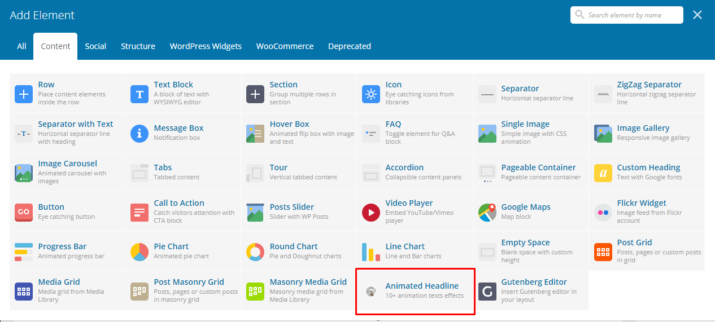This screenshot has height=322, width=715.
Task: Click the Post Masonry Grid title
Action: [189, 282]
